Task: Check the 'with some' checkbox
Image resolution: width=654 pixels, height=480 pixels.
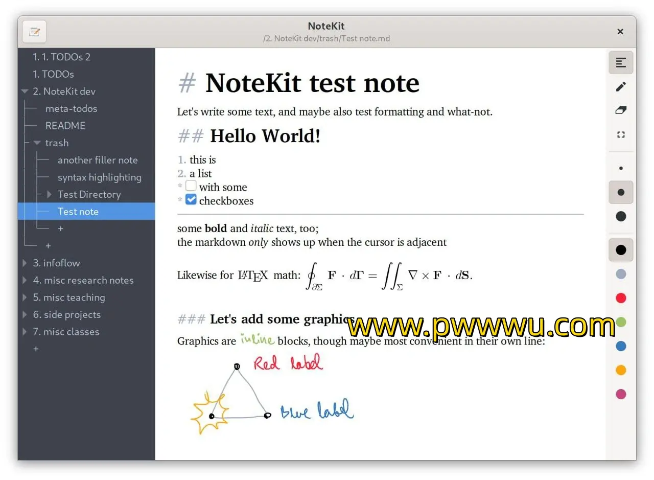Action: click(191, 186)
